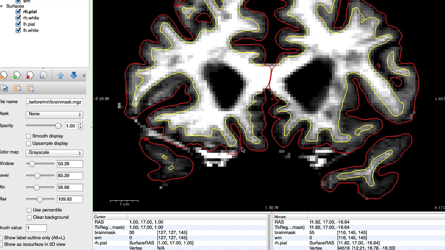
Task: Click the Max slider track
Action: (40, 199)
